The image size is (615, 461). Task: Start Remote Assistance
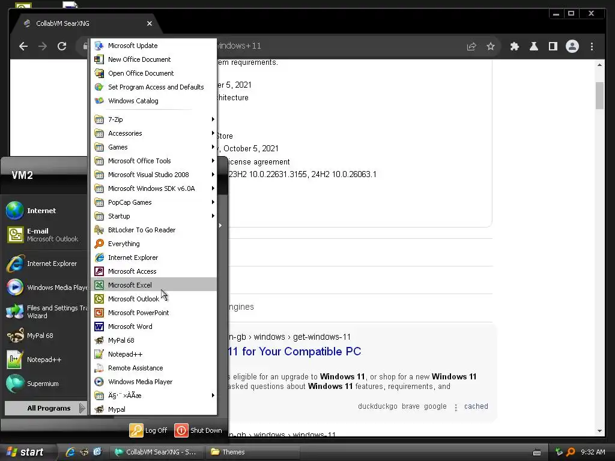153,368
